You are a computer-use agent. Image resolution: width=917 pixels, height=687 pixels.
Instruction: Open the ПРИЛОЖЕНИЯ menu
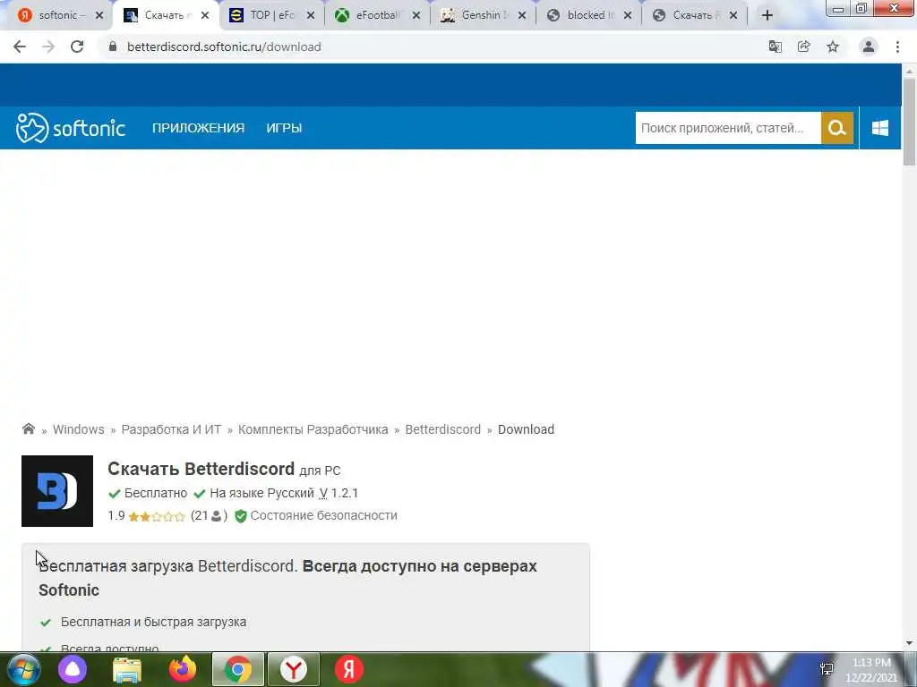point(198,128)
